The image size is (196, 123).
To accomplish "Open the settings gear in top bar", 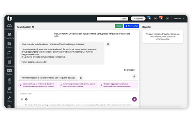I will (167, 18).
